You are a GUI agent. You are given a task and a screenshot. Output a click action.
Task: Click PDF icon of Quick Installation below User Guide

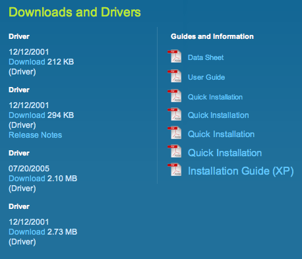[x=175, y=96]
